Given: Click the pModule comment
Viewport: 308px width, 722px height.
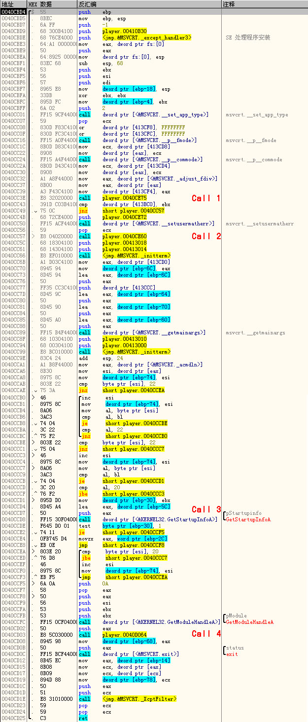Looking at the screenshot, I should tap(237, 615).
